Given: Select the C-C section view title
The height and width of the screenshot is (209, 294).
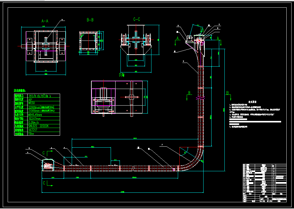Looking at the screenshot, I should coord(137,19).
